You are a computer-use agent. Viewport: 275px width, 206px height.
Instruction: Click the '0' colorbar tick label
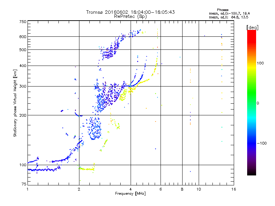258,103
